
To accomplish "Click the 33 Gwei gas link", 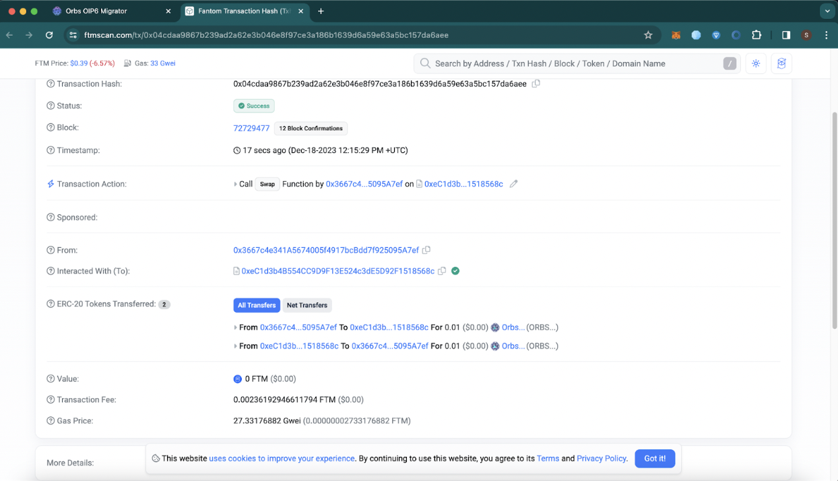I will [x=163, y=63].
